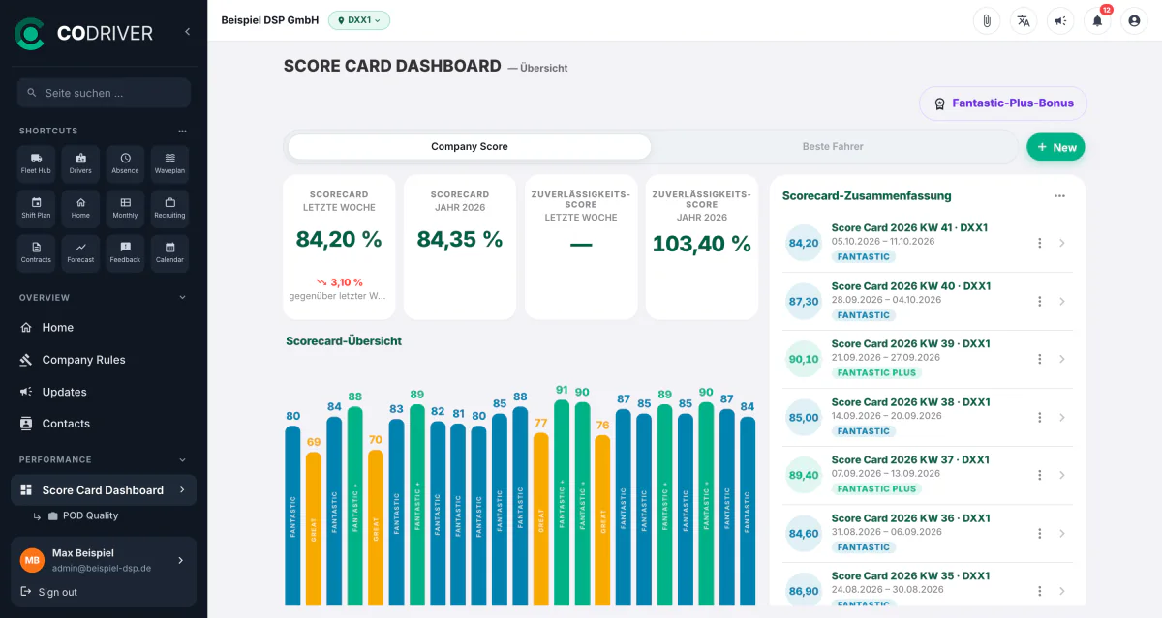Viewport: 1162px width, 618px height.
Task: Open the Recruiting shortcut
Action: (169, 208)
